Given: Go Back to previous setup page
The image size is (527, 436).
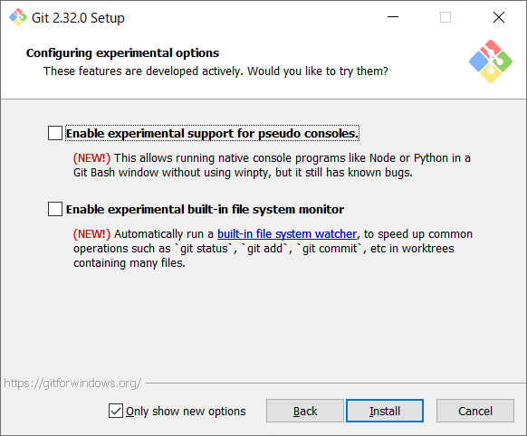Looking at the screenshot, I should click(x=305, y=411).
